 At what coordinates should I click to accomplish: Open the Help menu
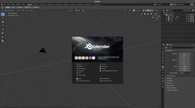23,4
